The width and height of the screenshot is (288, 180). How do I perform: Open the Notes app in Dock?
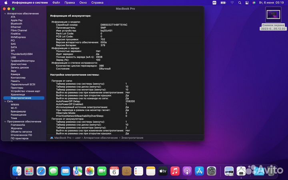click(x=151, y=171)
